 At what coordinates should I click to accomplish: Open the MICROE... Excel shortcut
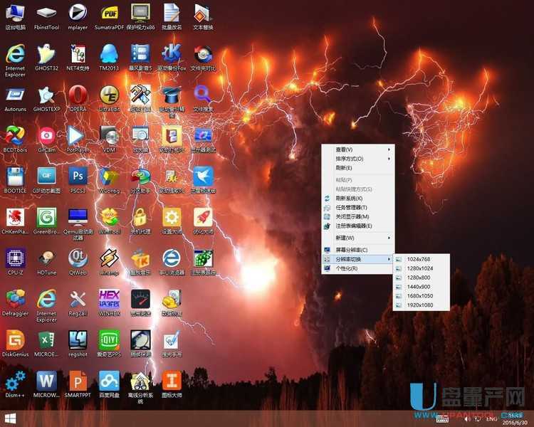(47, 344)
